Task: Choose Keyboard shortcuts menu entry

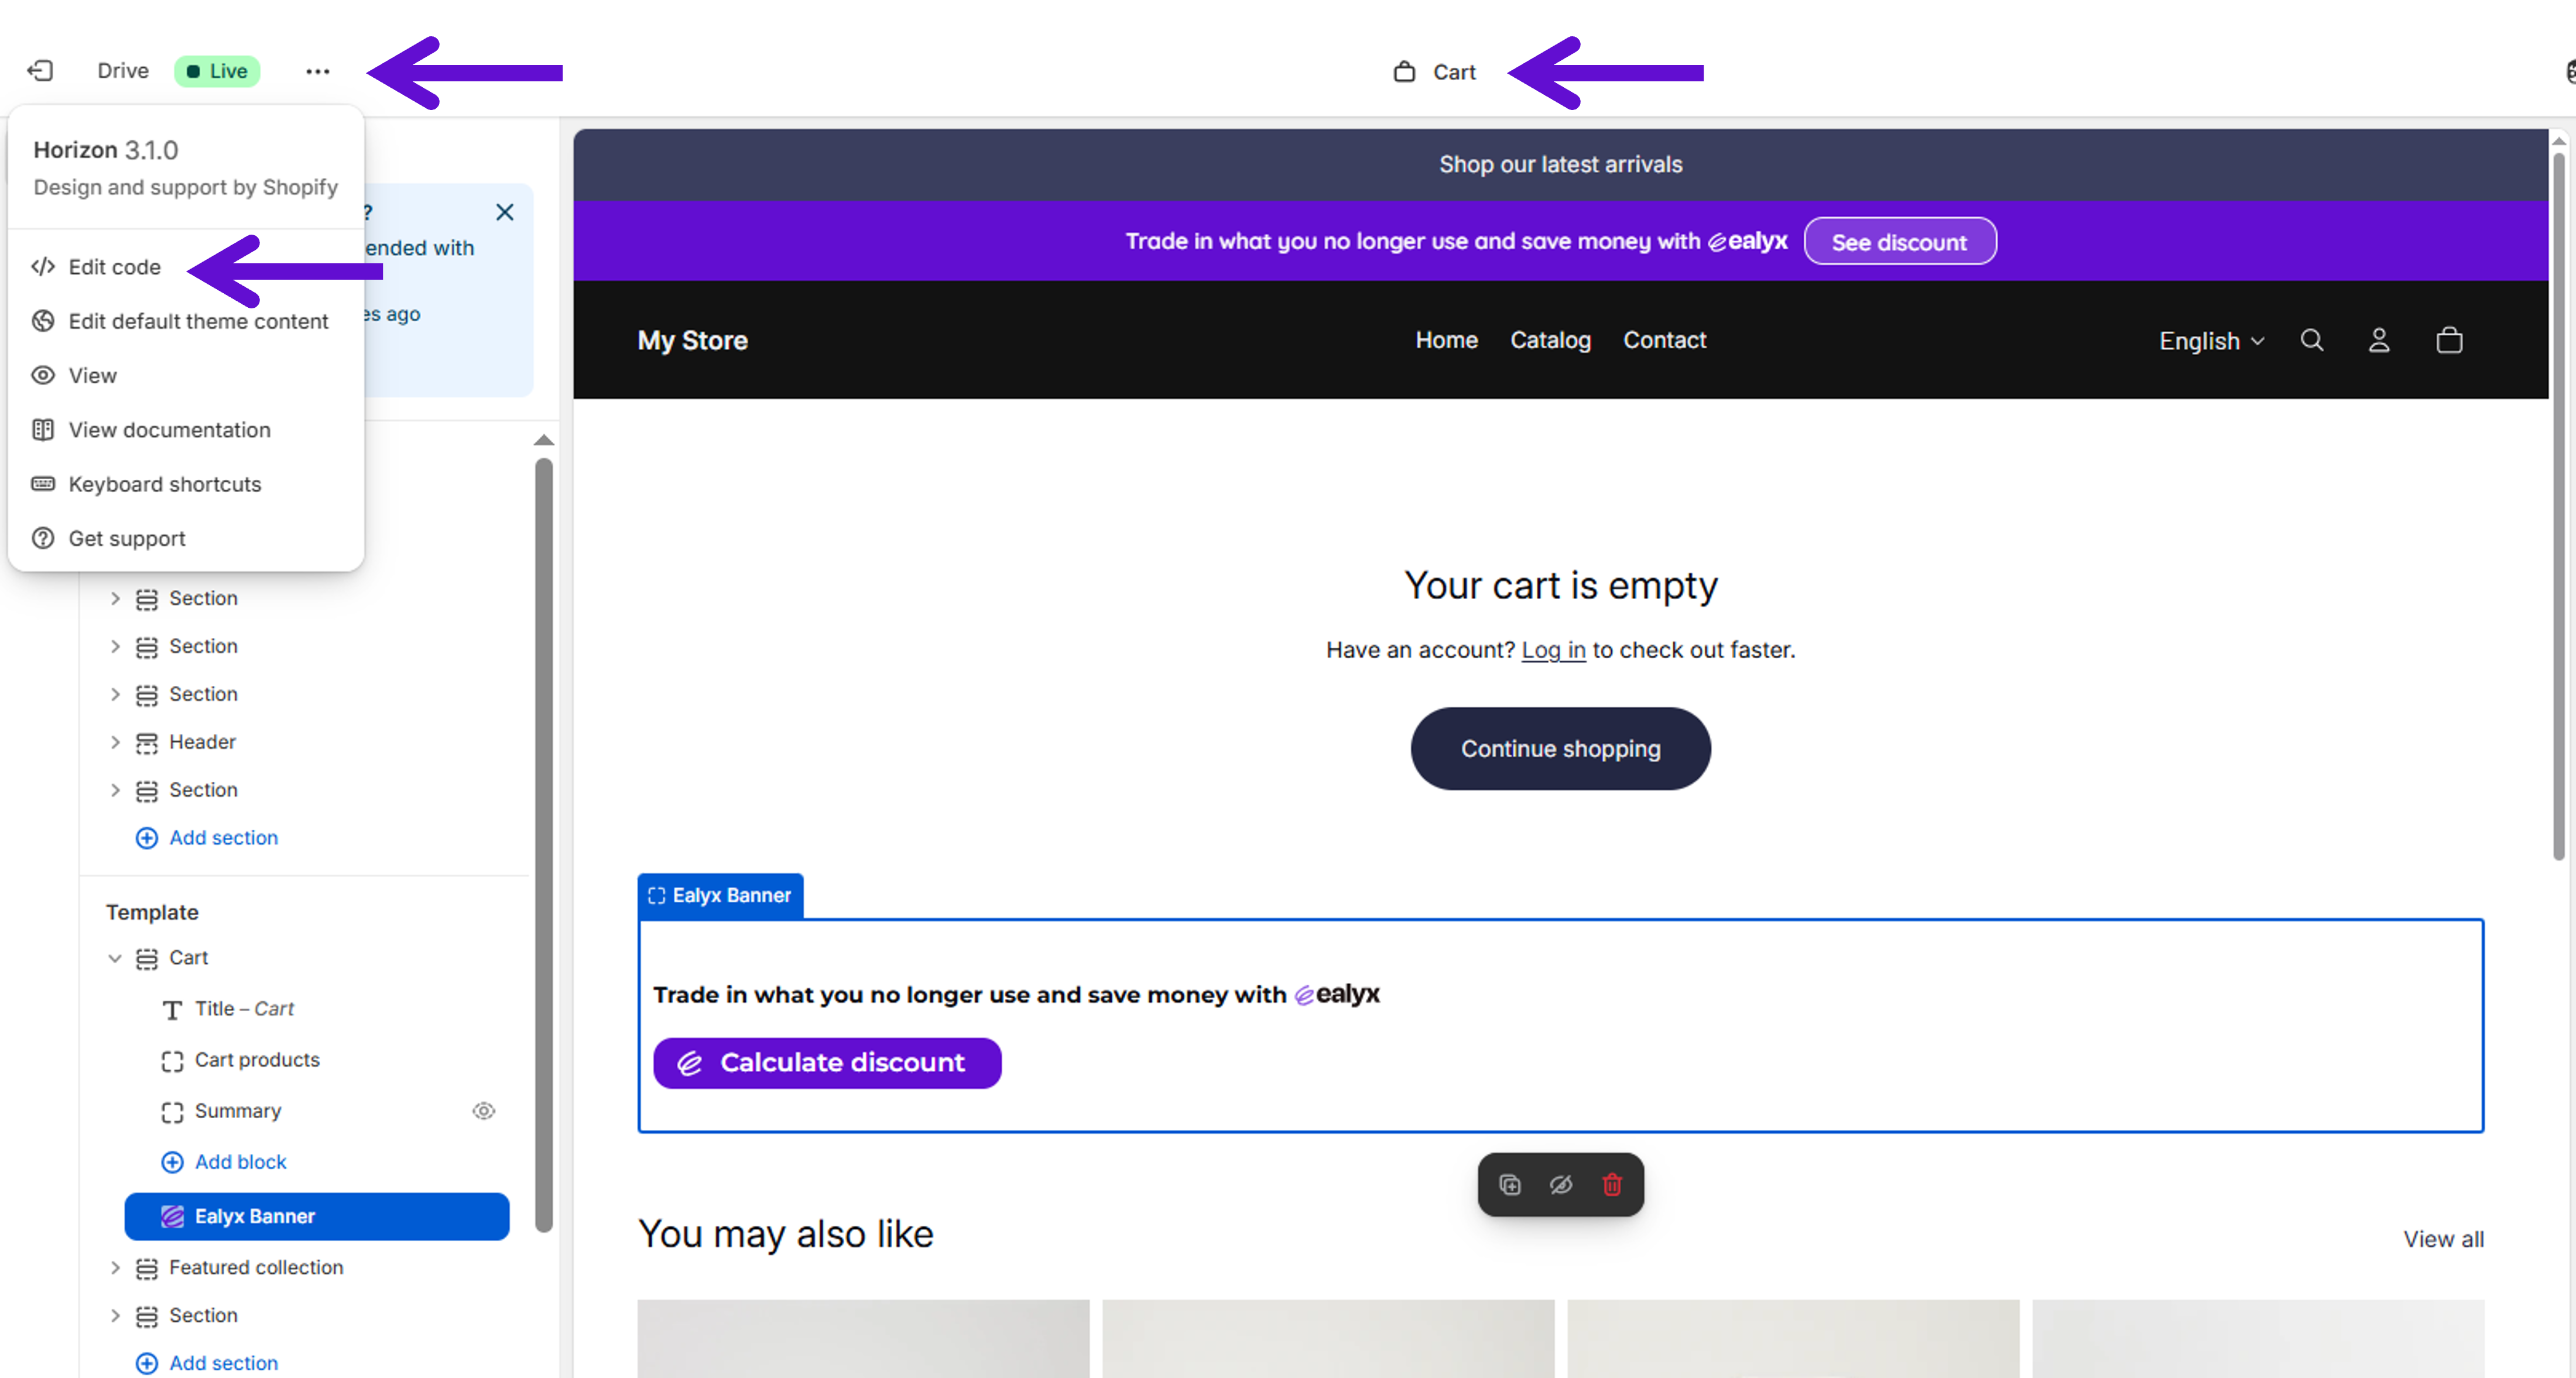Action: click(x=164, y=484)
